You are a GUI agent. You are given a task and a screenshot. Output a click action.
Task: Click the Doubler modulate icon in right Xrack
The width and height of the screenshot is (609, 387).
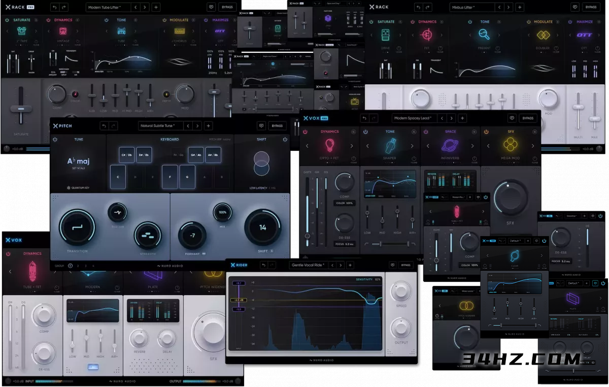pos(544,35)
